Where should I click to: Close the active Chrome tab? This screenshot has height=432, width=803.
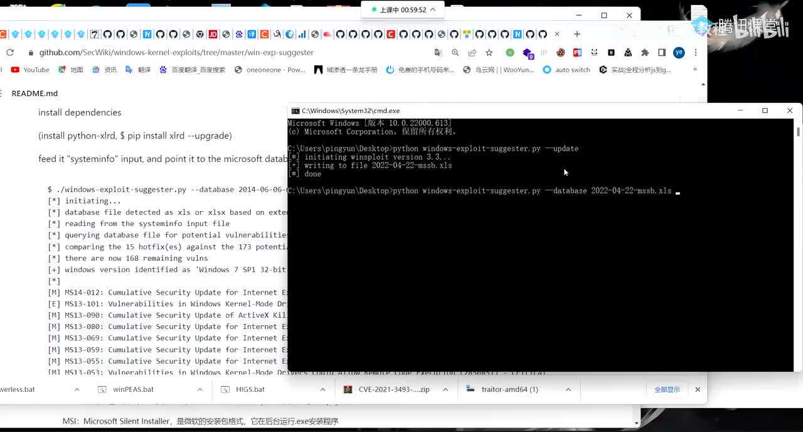click(x=557, y=34)
